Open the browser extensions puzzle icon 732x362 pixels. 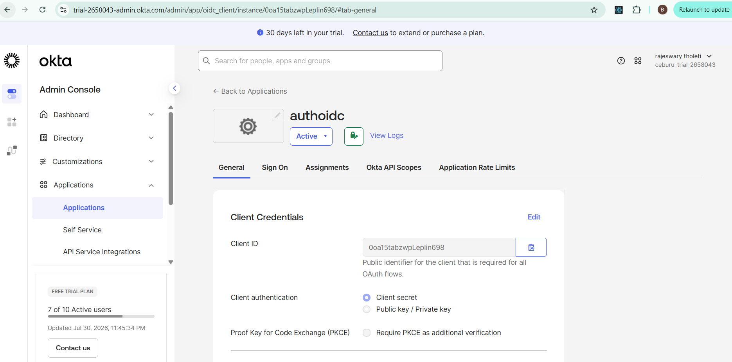tap(637, 10)
